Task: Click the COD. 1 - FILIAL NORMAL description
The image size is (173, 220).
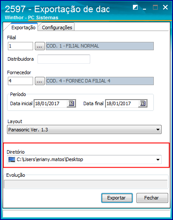Action: 100,46
